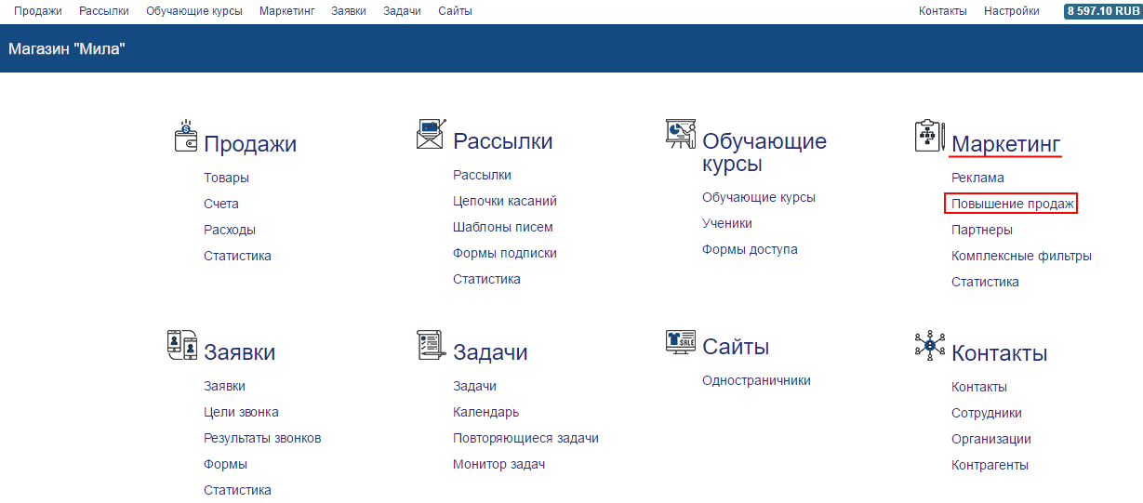
Task: Click the Комплексные фильтры link
Action: 1021,256
